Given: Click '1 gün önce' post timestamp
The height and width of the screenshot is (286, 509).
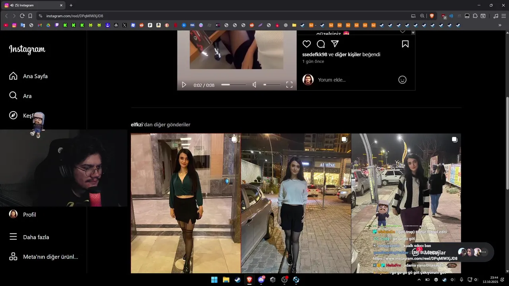Looking at the screenshot, I should coord(313,62).
